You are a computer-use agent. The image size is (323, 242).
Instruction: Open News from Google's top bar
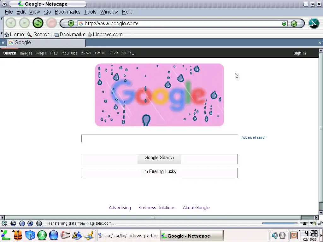(86, 53)
